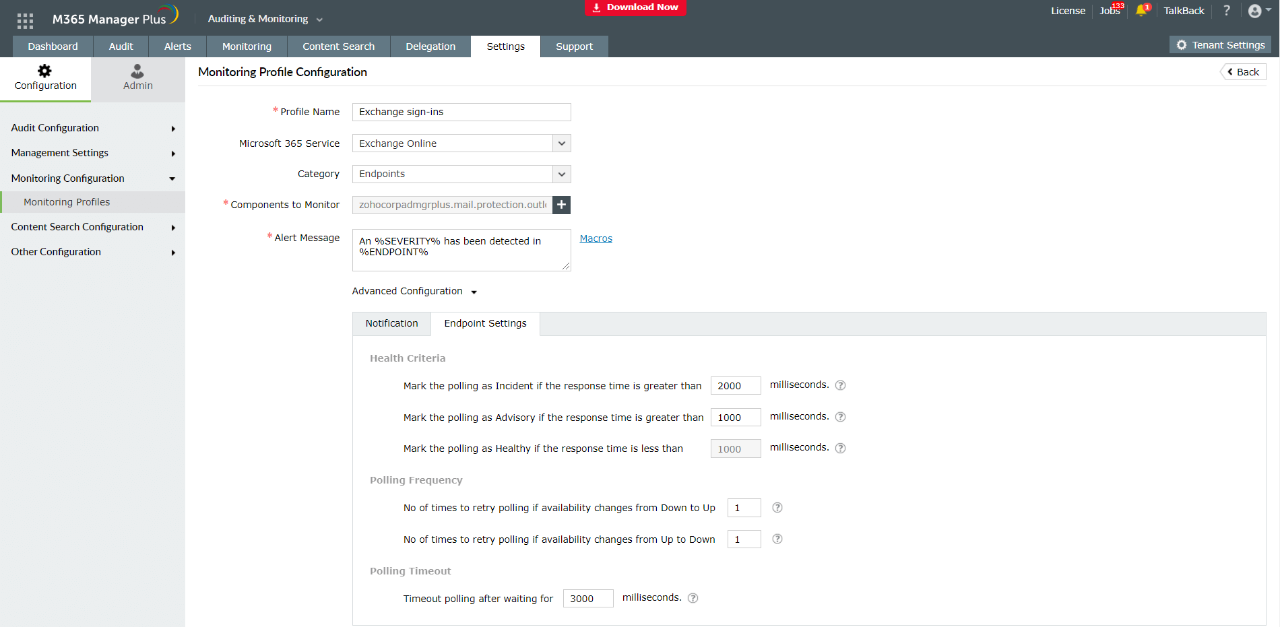Show help for Healthy response time

(840, 448)
